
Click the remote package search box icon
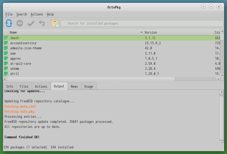(55, 23)
